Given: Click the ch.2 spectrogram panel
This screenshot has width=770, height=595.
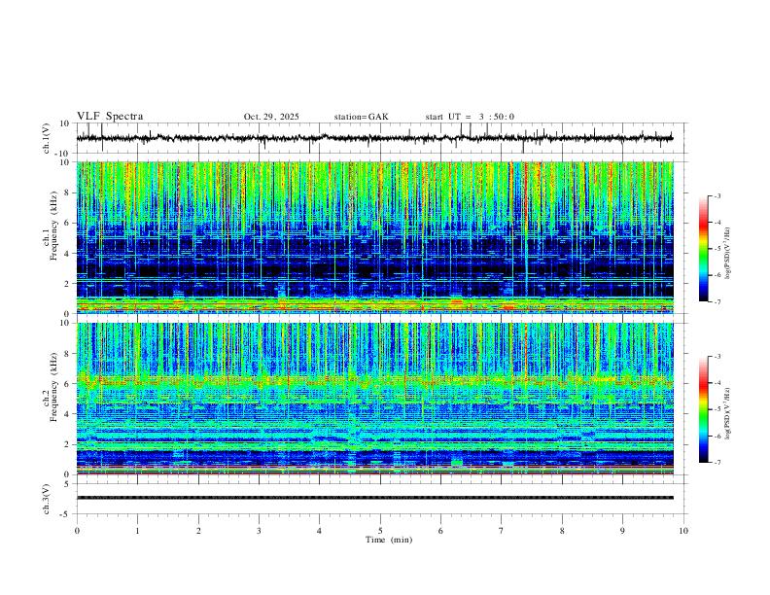Looking at the screenshot, I should click(374, 399).
